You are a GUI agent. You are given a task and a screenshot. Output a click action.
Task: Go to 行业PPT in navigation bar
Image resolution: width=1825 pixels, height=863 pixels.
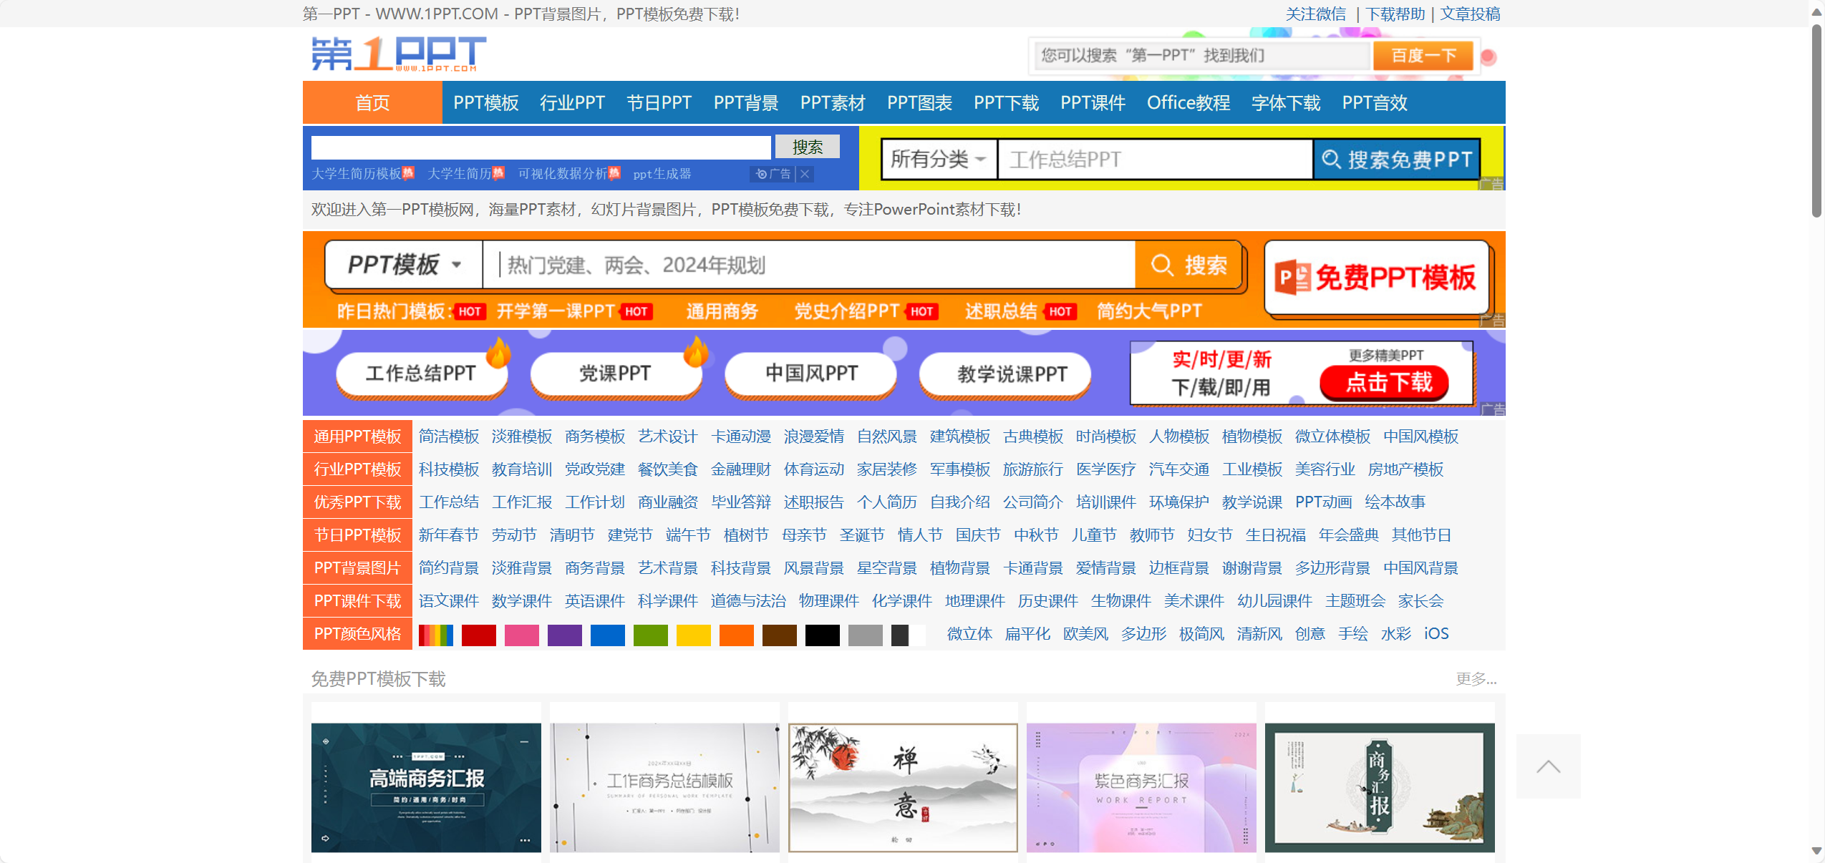click(x=572, y=103)
